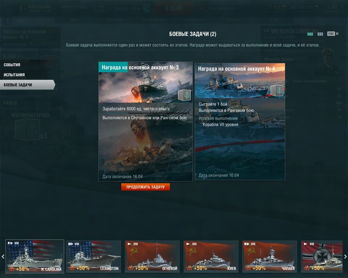The image size is (348, 278).
Task: Click the container reward icon on mission № 3
Action: [x=184, y=95]
